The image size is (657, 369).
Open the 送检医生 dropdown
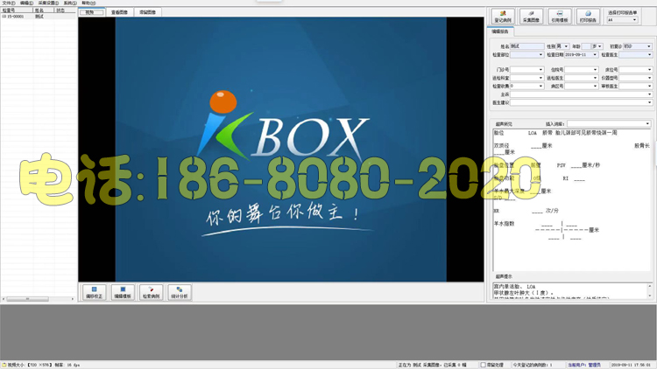595,78
